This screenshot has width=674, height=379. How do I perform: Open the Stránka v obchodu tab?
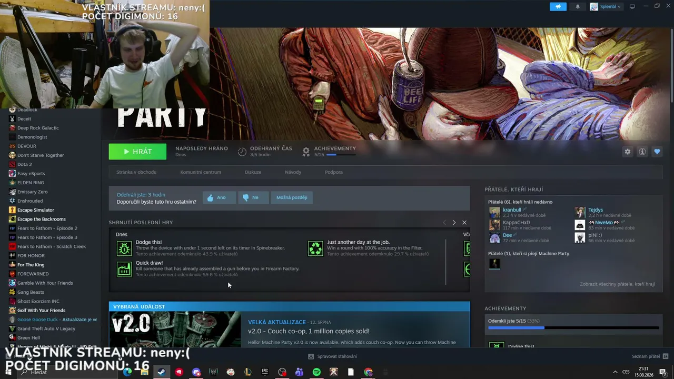click(136, 172)
